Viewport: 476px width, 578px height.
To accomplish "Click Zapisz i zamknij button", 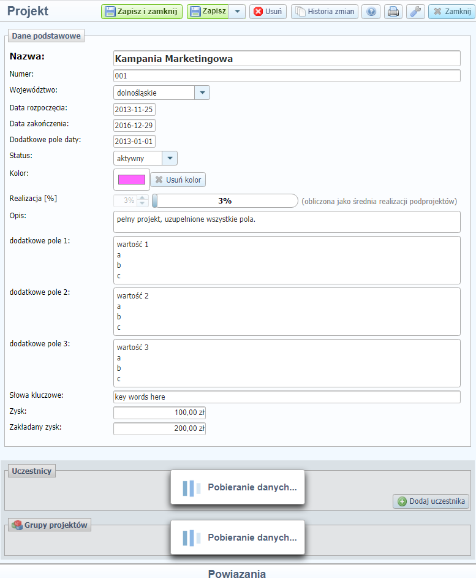I will pyautogui.click(x=142, y=12).
